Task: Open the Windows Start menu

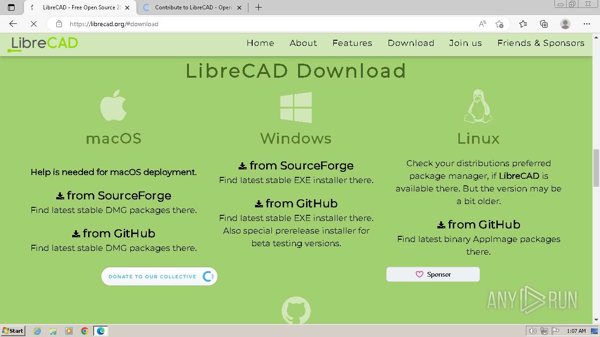Action: coord(13,331)
